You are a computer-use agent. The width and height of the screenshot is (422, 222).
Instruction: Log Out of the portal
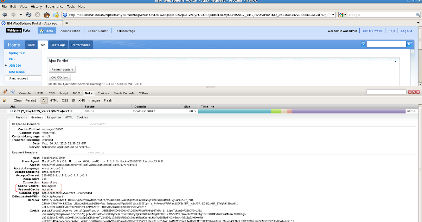click(407, 31)
